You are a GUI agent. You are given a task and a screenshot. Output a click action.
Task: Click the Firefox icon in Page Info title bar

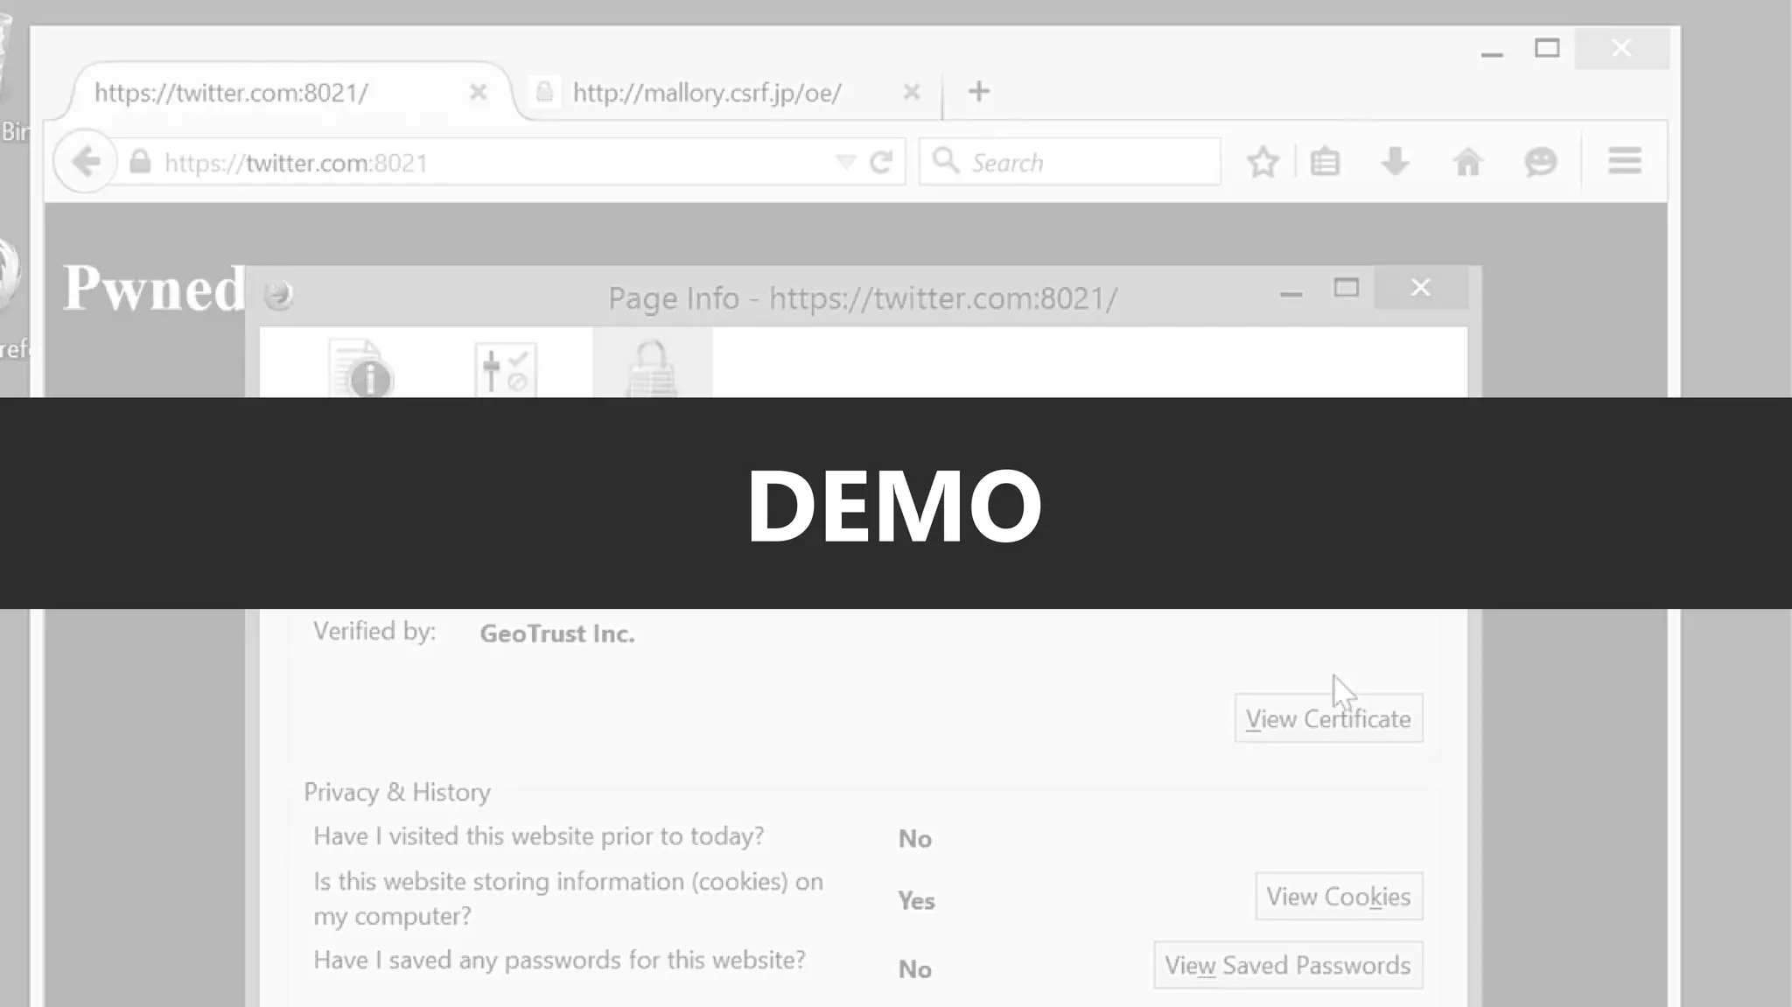pos(278,295)
